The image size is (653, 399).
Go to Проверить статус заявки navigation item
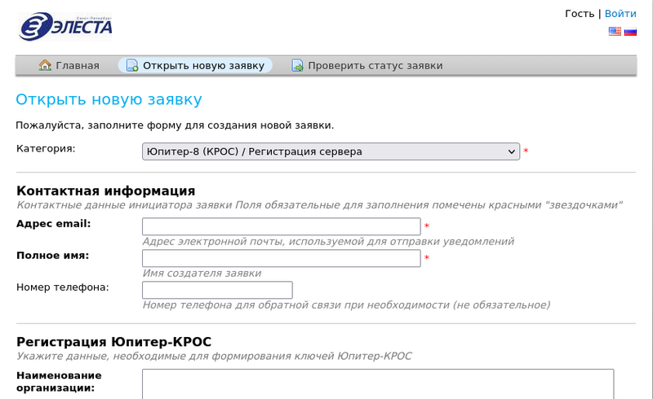[366, 65]
